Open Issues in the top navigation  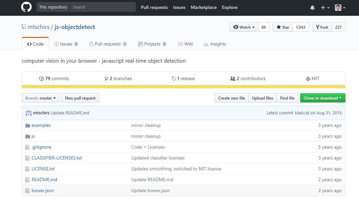[179, 7]
